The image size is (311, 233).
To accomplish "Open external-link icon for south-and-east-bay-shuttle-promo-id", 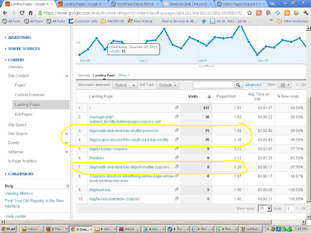I will pyautogui.click(x=177, y=130).
